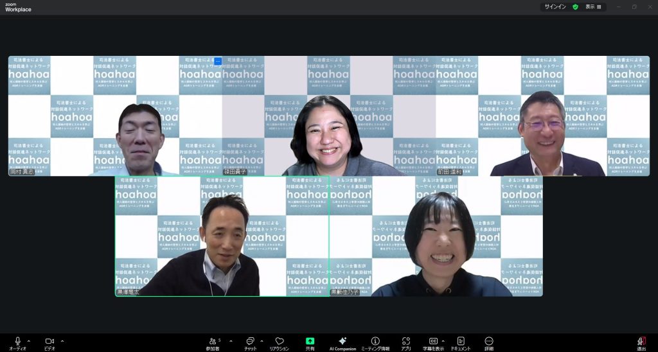Open the ドキュメント documents icon

pos(461,342)
